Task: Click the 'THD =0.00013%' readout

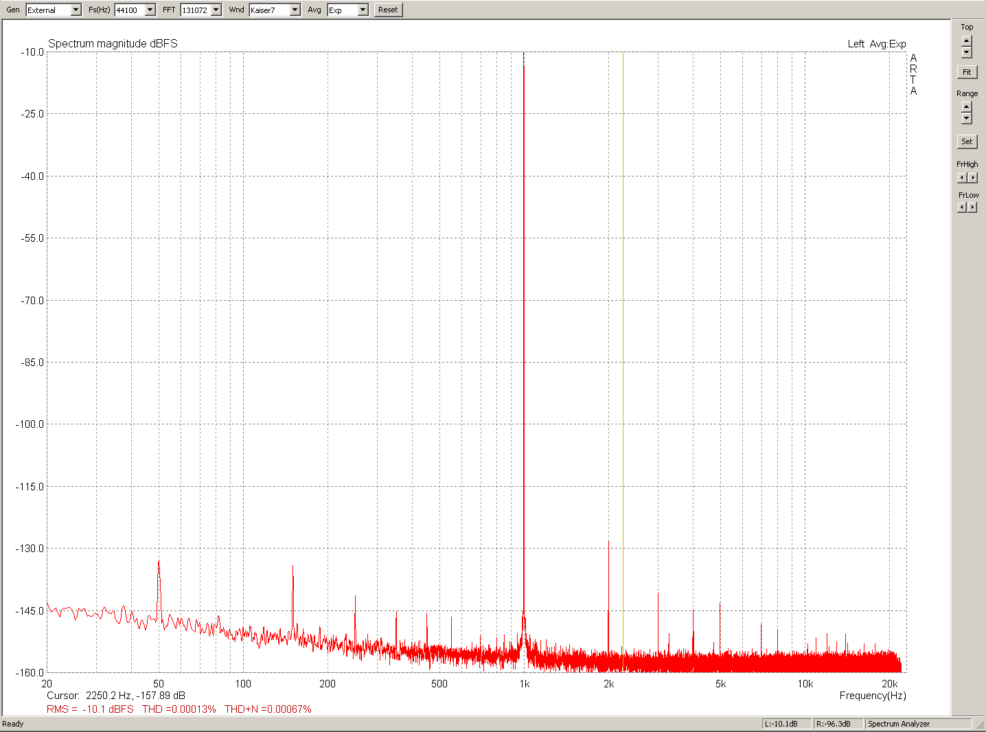Action: (x=179, y=709)
